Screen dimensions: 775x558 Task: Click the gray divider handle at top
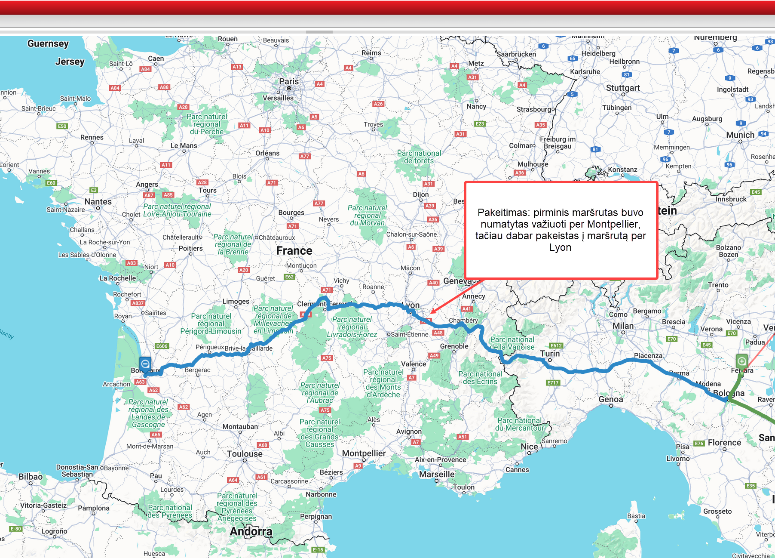[x=319, y=32]
